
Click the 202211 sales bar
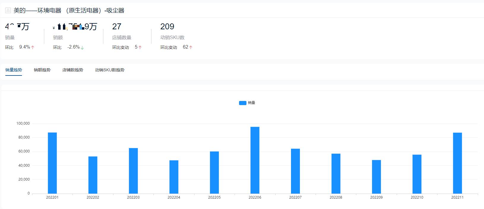coord(458,163)
